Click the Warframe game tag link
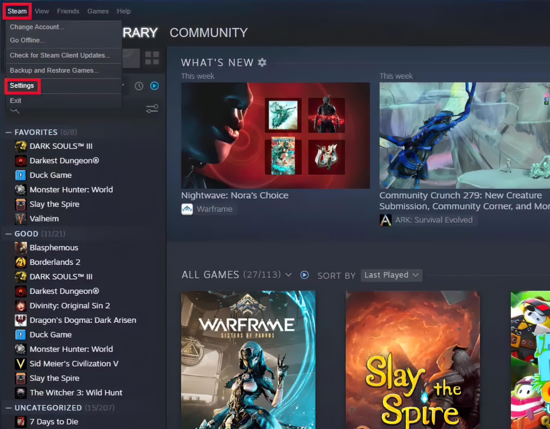The width and height of the screenshot is (550, 429). tap(214, 209)
